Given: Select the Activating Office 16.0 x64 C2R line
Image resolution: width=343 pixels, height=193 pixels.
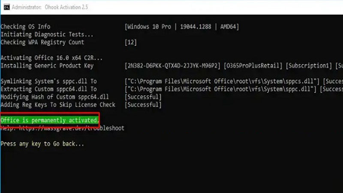Looking at the screenshot, I should point(51,58).
